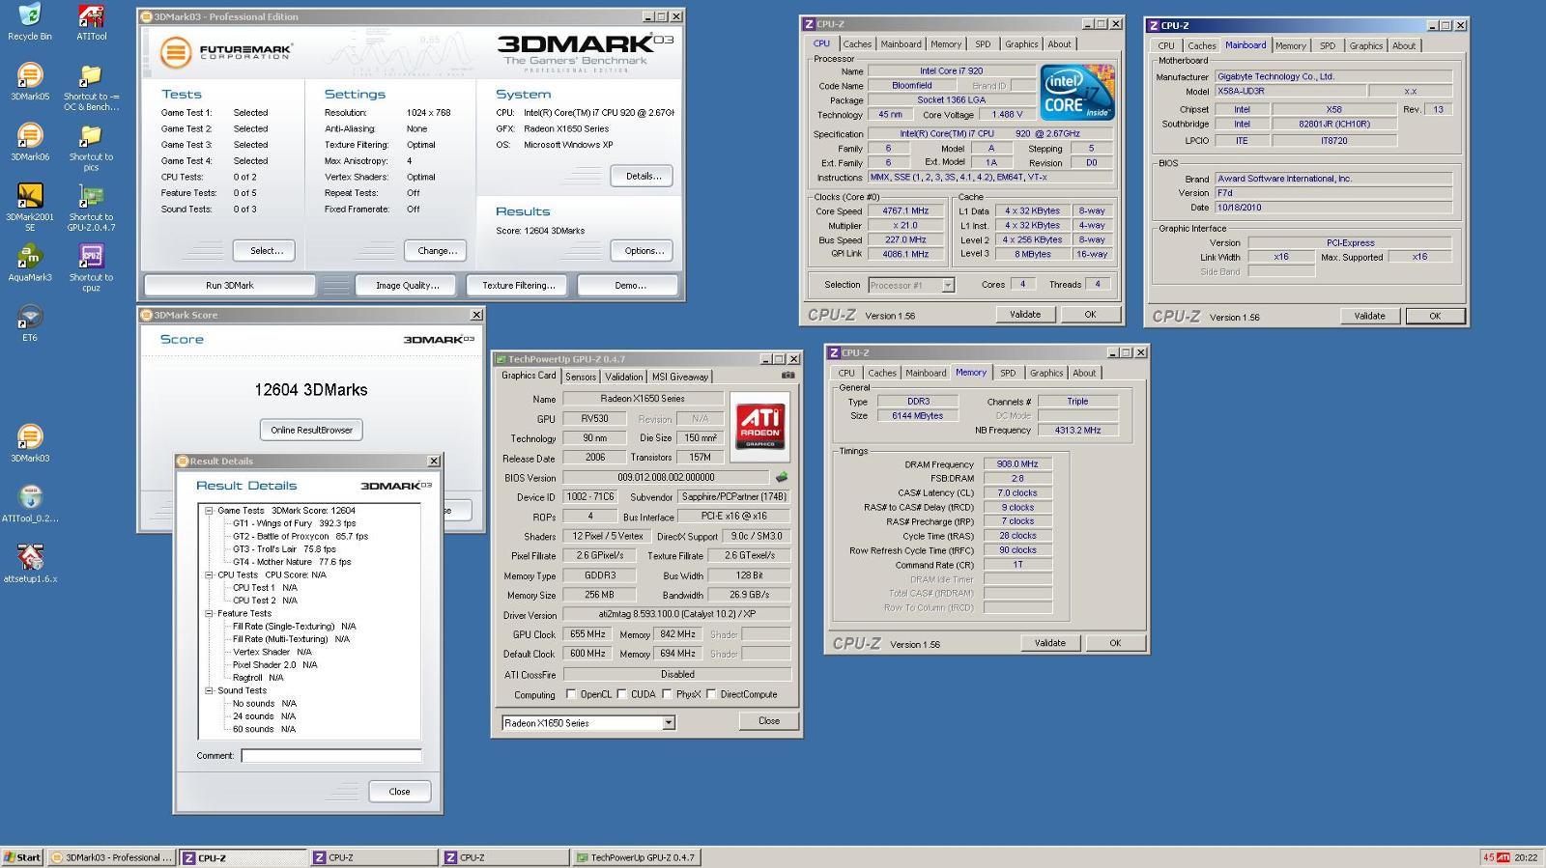Viewport: 1546px width, 868px height.
Task: Open the MSI Giveaway tab in GPU-Z
Action: point(680,377)
